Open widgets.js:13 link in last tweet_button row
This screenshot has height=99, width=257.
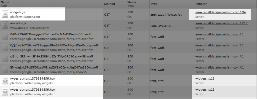205,90
